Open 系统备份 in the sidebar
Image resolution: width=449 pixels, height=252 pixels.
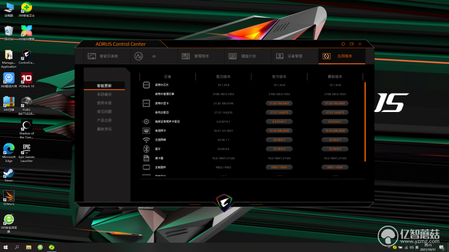104,94
